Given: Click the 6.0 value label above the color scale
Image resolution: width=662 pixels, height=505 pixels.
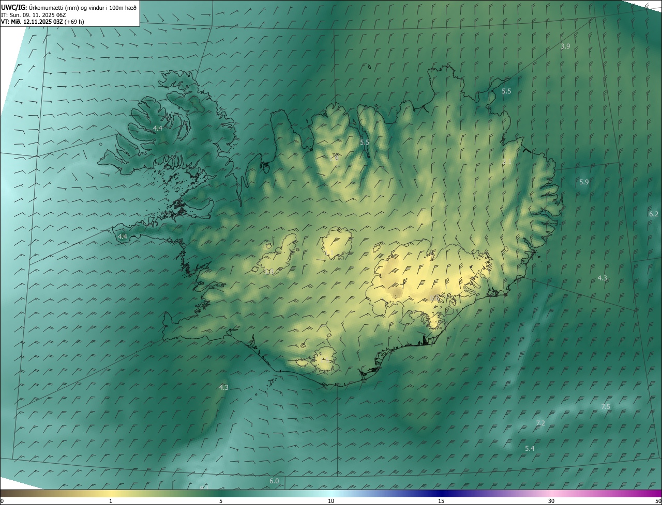Looking at the screenshot, I should pos(274,481).
